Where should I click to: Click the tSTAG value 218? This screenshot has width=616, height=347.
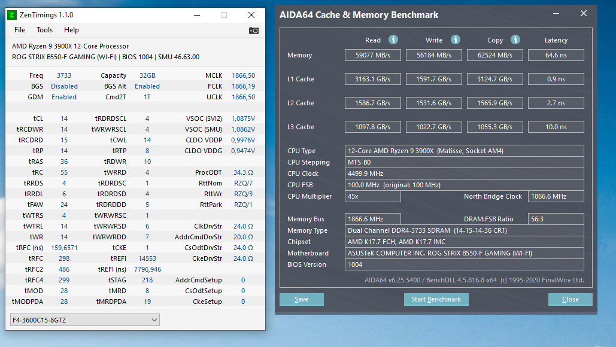point(147,280)
